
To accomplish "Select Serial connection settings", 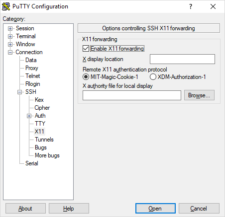I will (32, 163).
